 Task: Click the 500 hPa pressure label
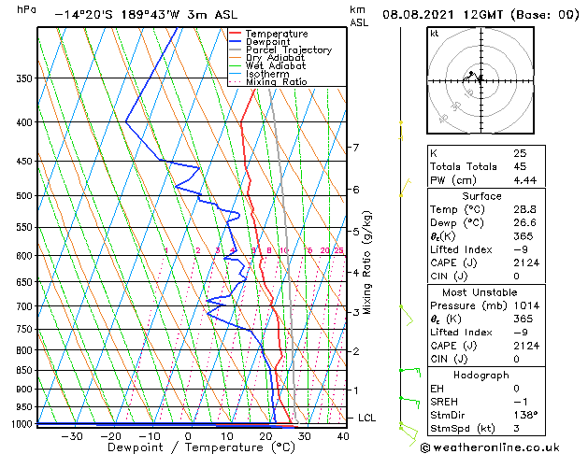[24, 195]
